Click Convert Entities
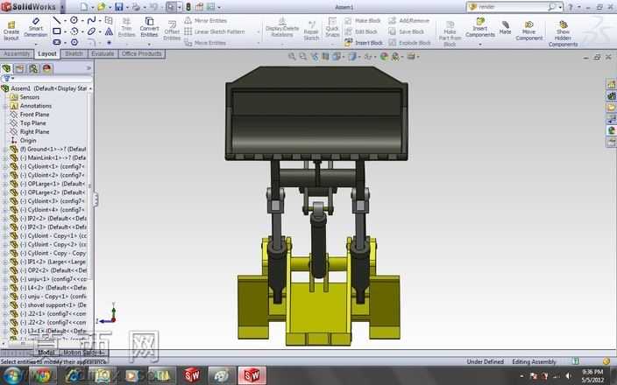 point(149,27)
